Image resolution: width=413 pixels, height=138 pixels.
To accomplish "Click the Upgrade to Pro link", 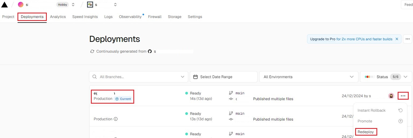I will [322, 39].
